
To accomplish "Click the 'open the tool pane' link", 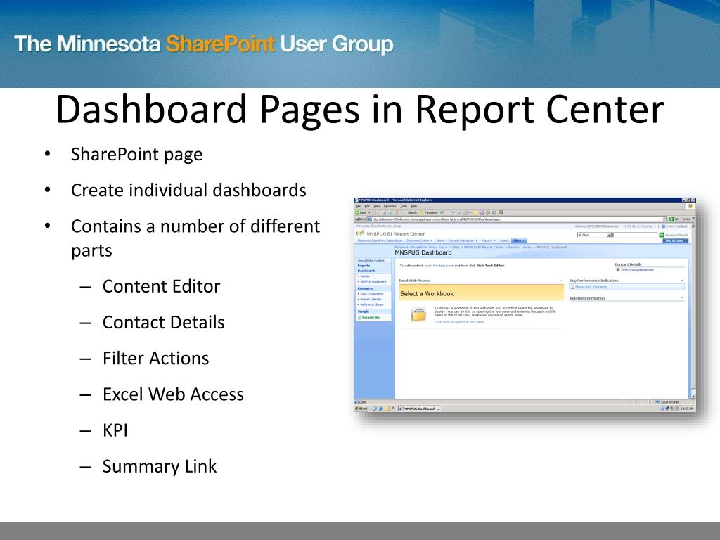I will (x=439, y=265).
